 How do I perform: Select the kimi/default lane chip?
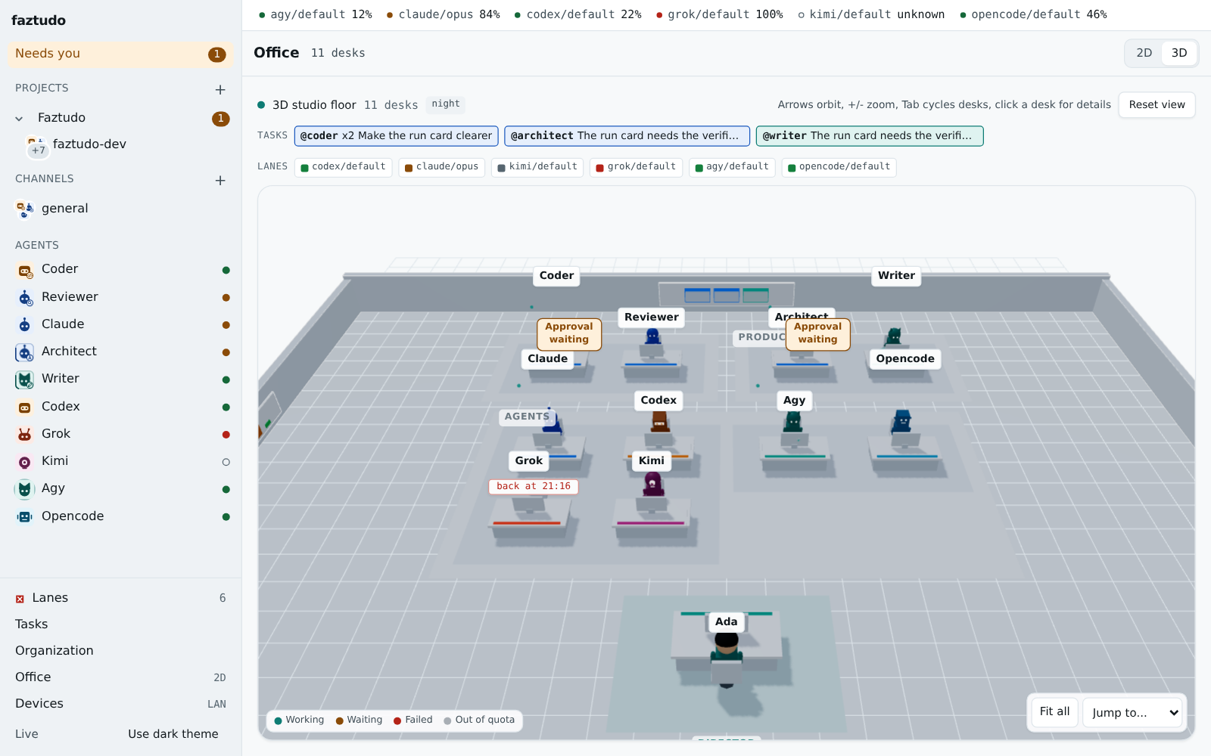tap(537, 167)
